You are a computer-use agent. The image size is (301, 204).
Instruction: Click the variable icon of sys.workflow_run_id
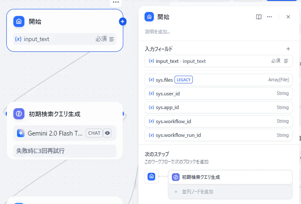[x=151, y=135]
